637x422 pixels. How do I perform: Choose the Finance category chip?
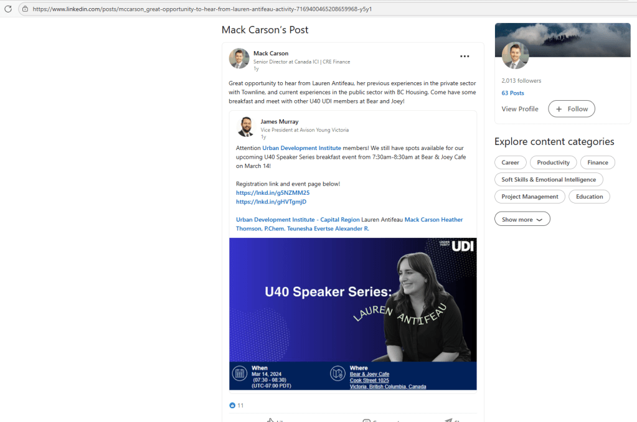click(597, 162)
